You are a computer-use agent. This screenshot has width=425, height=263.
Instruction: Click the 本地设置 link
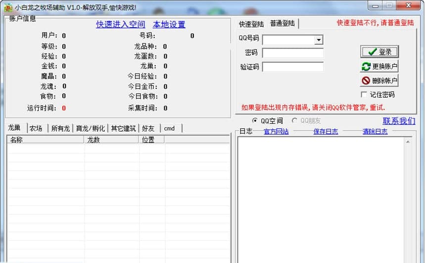[x=169, y=24]
